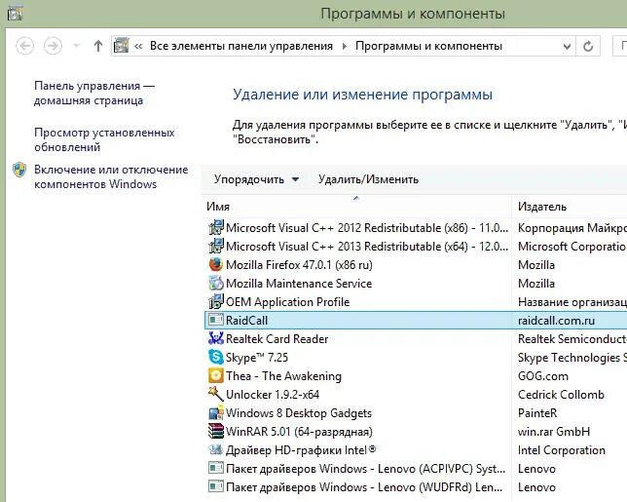Click the Back navigation arrow
Viewport: 627px width, 502px height.
(x=24, y=46)
